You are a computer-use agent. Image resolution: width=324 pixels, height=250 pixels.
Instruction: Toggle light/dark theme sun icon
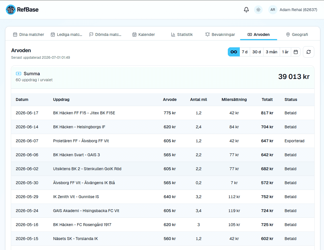[258, 10]
